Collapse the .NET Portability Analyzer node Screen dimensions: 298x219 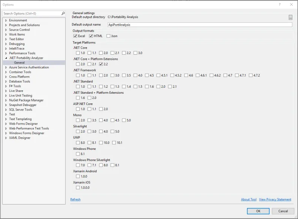click(x=5, y=58)
